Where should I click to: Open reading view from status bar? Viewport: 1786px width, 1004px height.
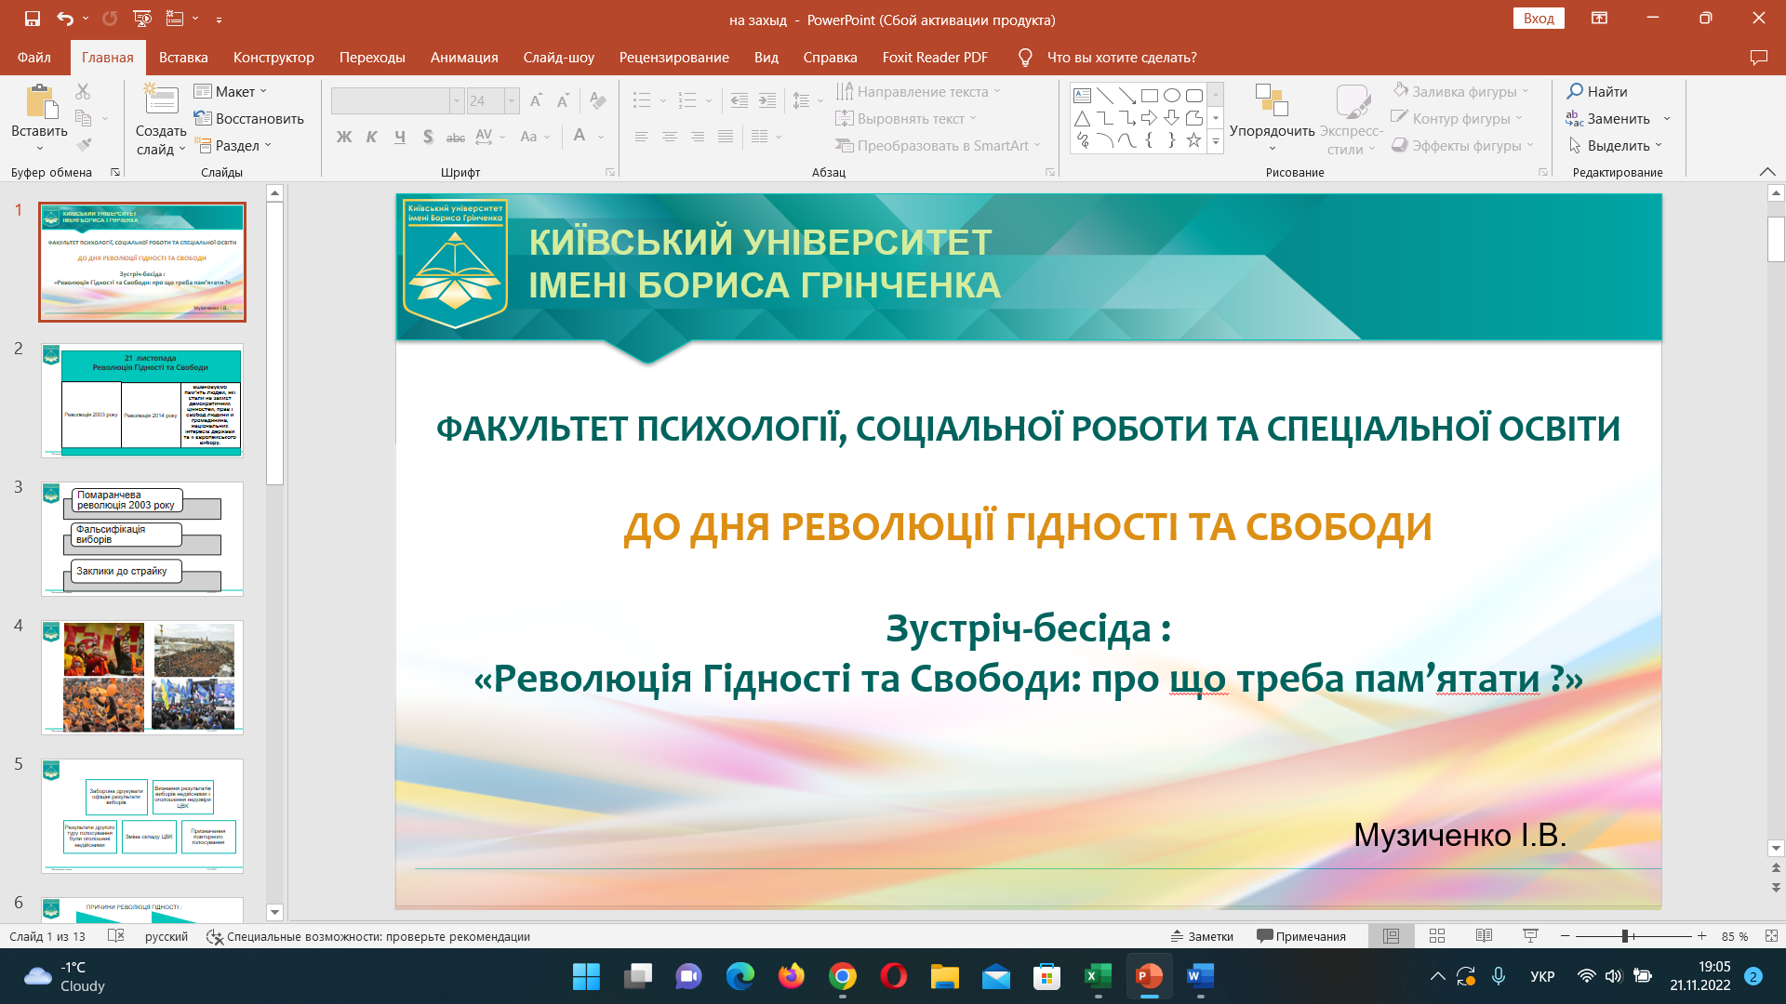1484,936
